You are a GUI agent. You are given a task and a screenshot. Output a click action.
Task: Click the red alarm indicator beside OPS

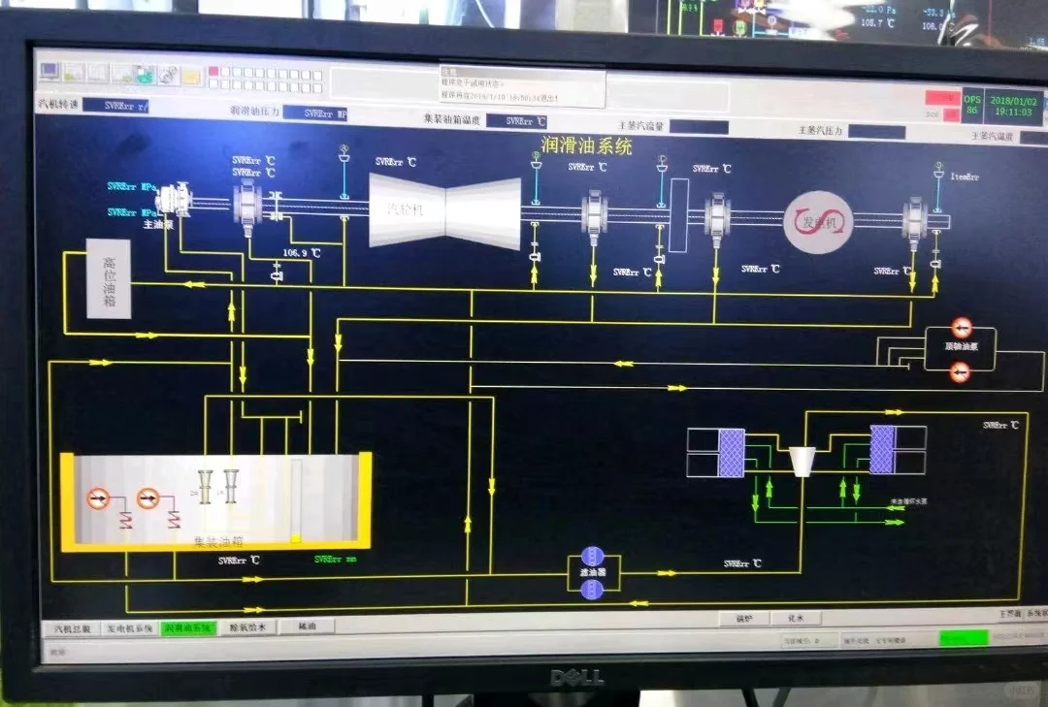click(x=942, y=98)
